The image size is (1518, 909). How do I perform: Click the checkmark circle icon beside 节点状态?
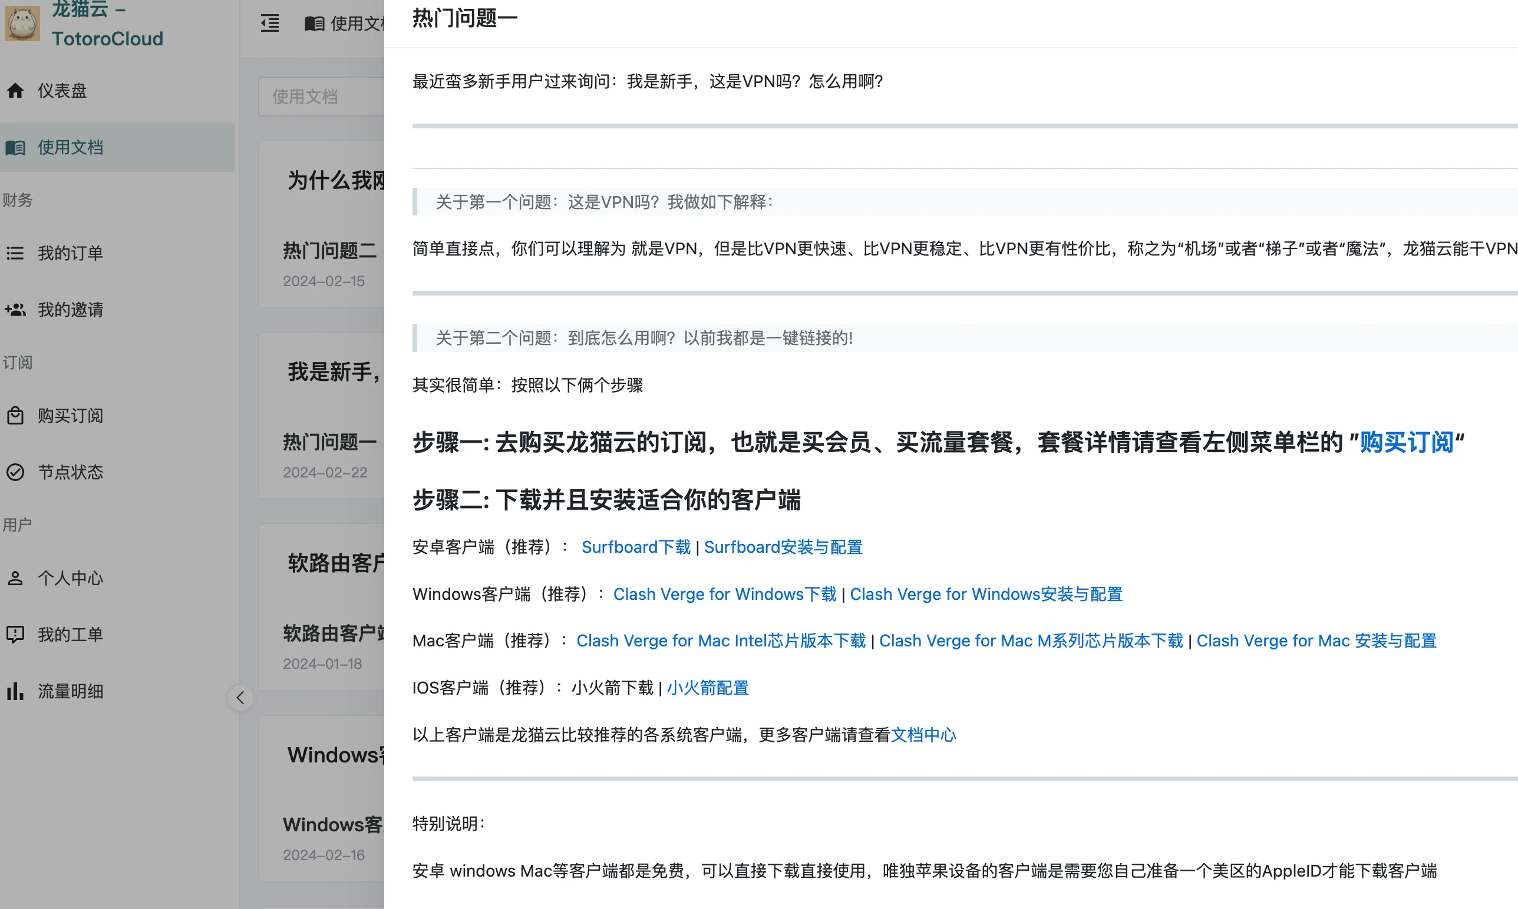point(15,472)
